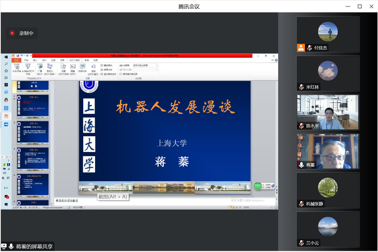Switch to the 插入 ribbon tab
The width and height of the screenshot is (378, 252).
(35, 61)
